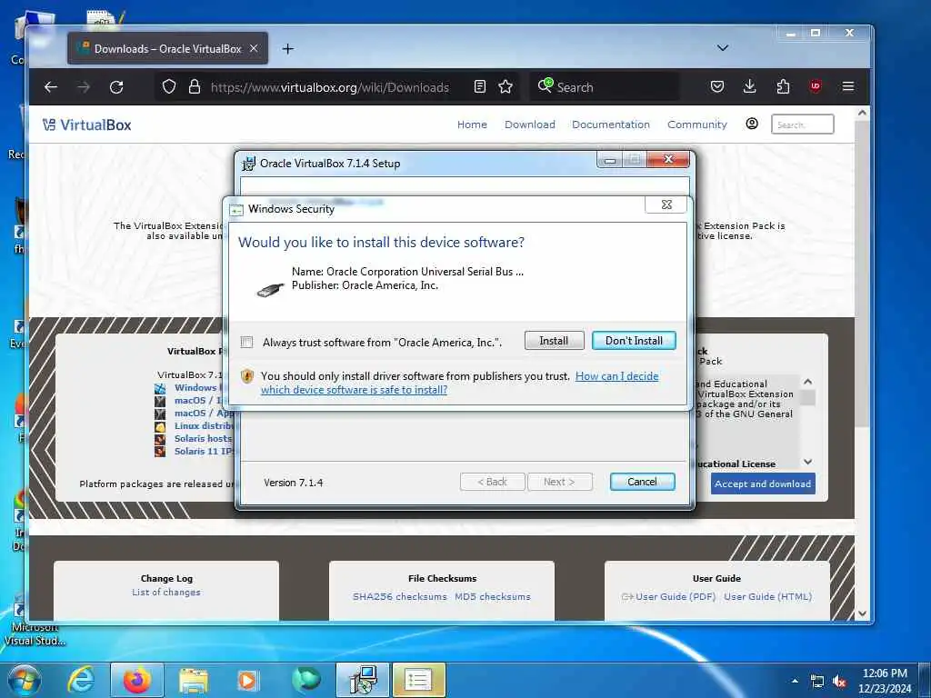Open Windows Media Player from taskbar

click(247, 680)
